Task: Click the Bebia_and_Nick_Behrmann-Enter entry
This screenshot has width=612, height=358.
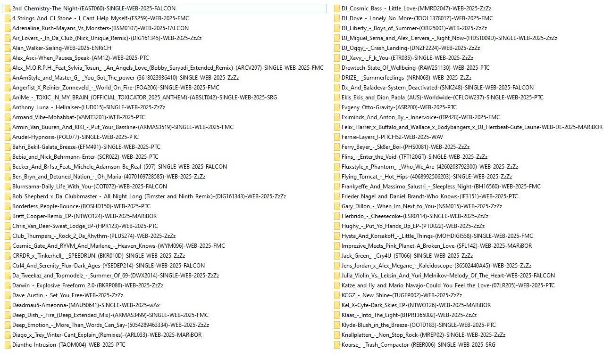Action: pos(85,157)
